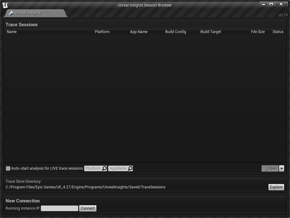Sort sessions by App Name column
The width and height of the screenshot is (290, 218).
146,32
